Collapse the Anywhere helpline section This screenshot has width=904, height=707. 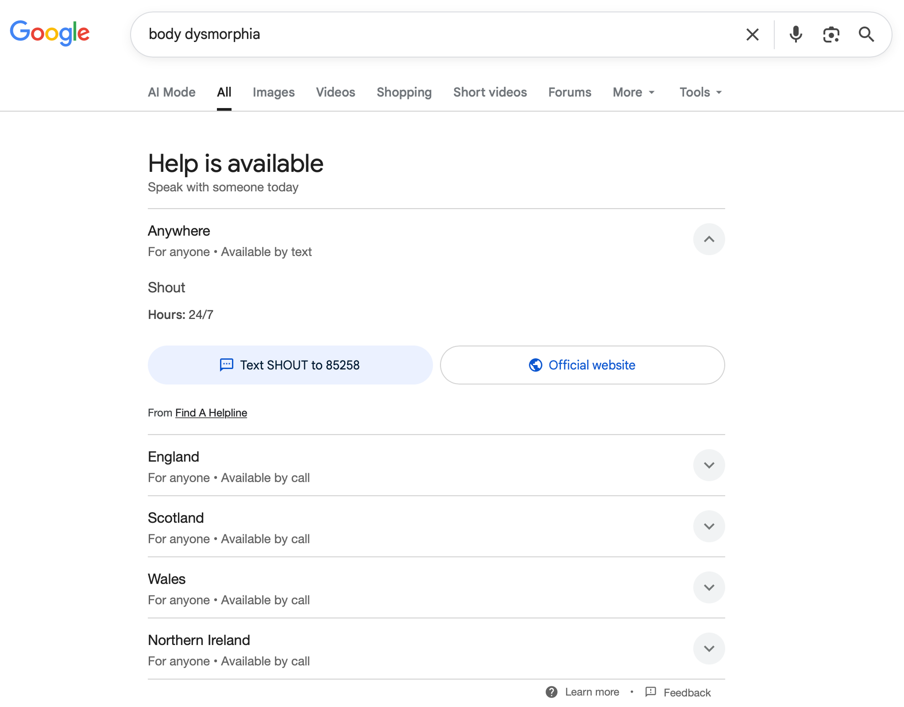709,239
